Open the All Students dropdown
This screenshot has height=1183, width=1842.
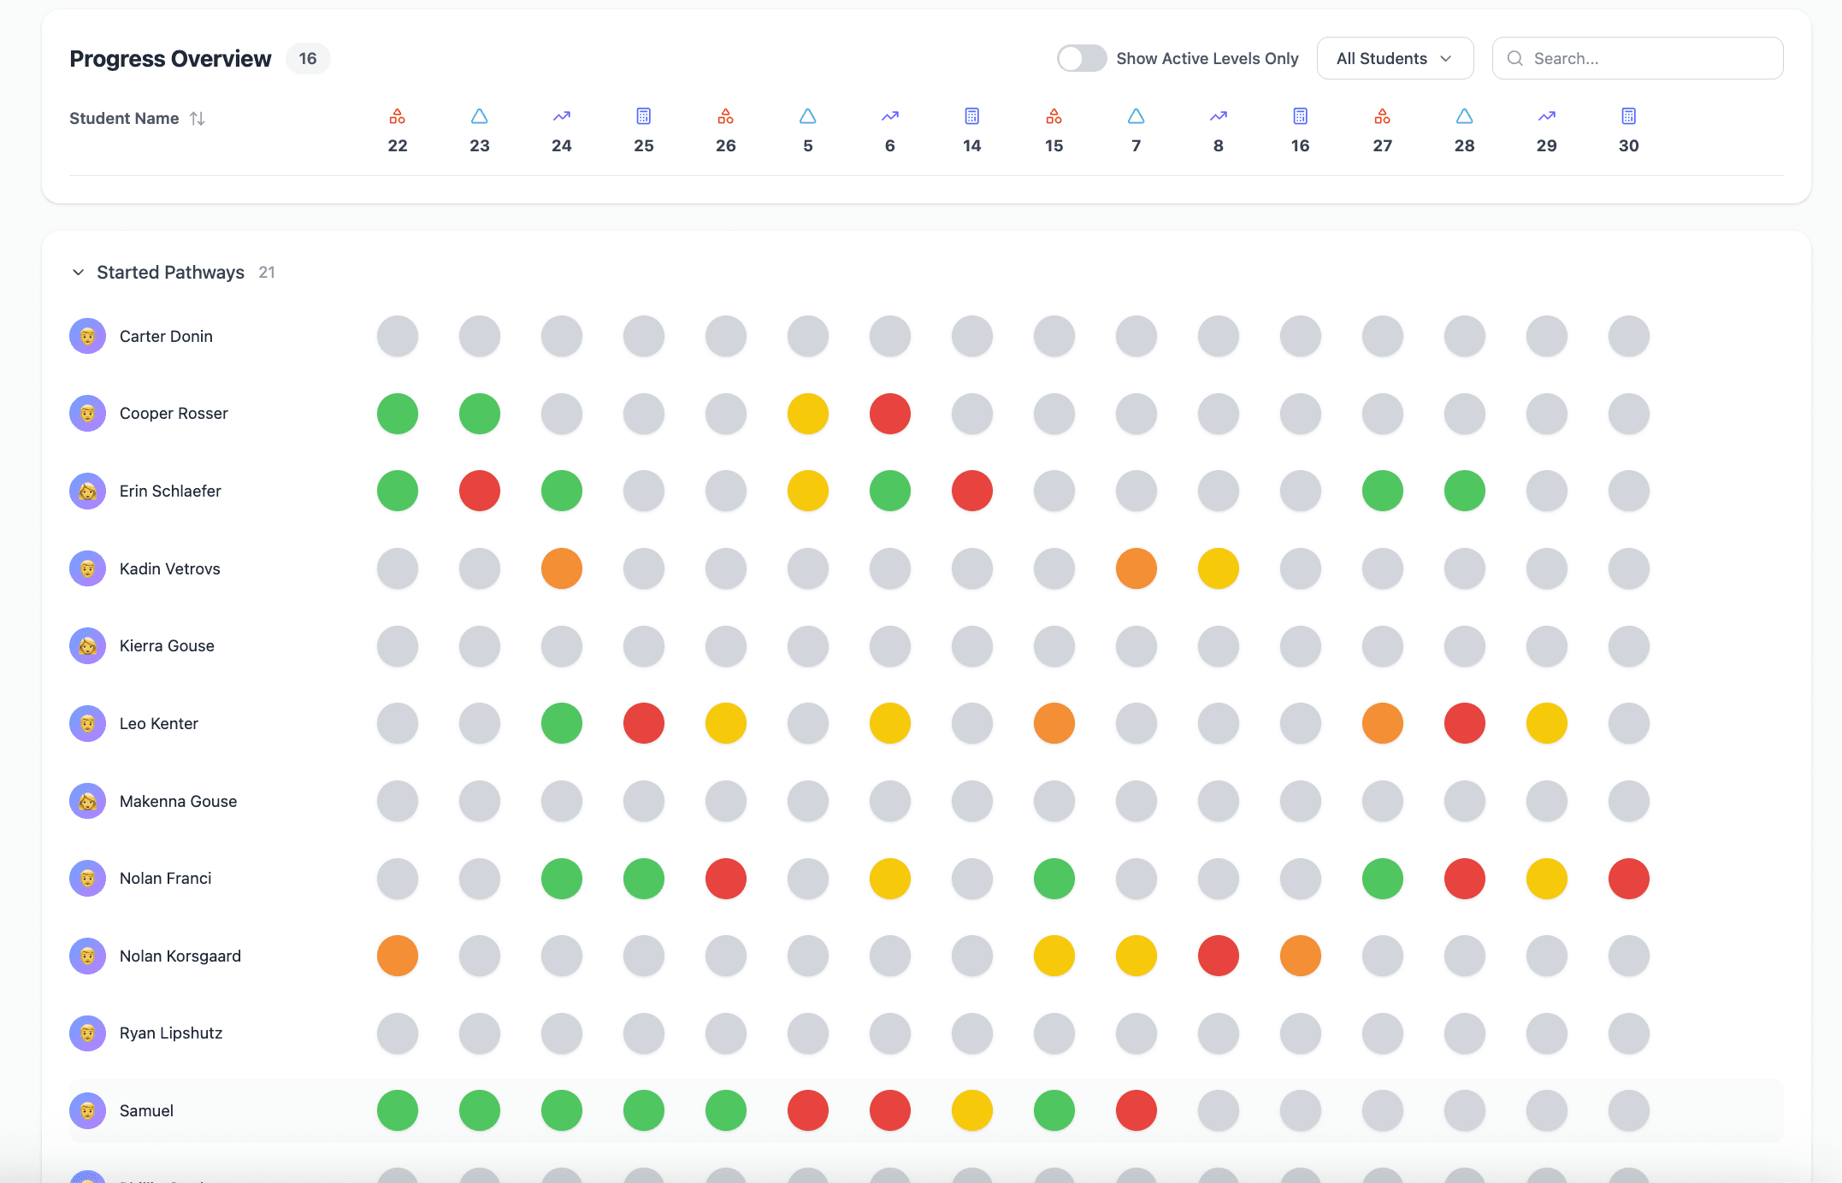1395,58
